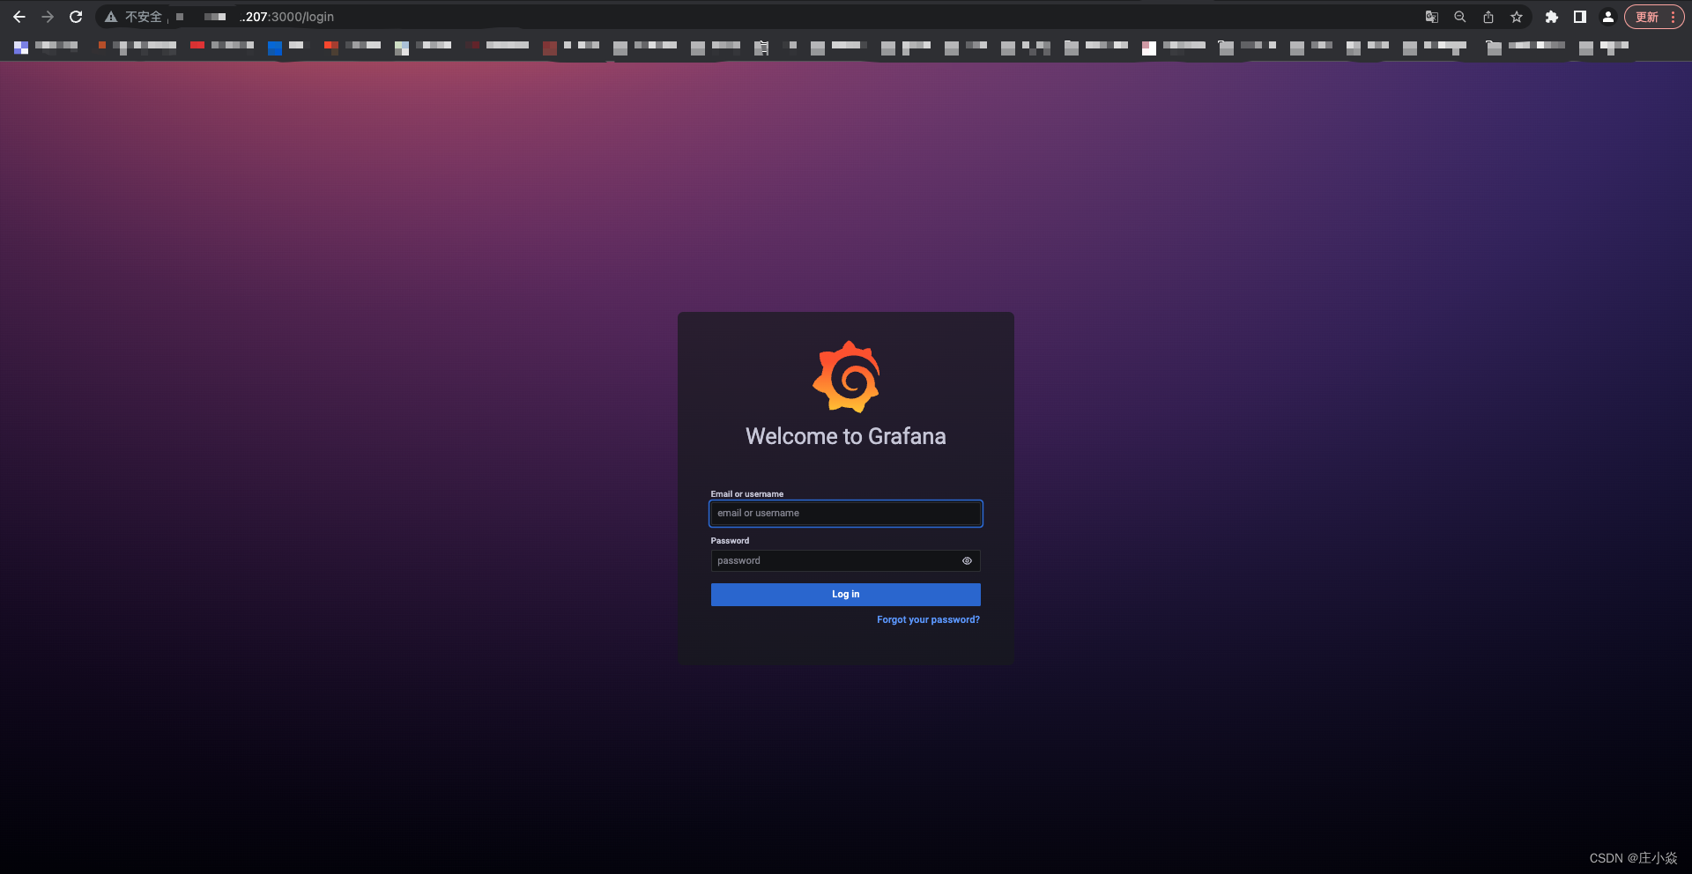Click the address bar URL ending 207:3000/login

286,17
